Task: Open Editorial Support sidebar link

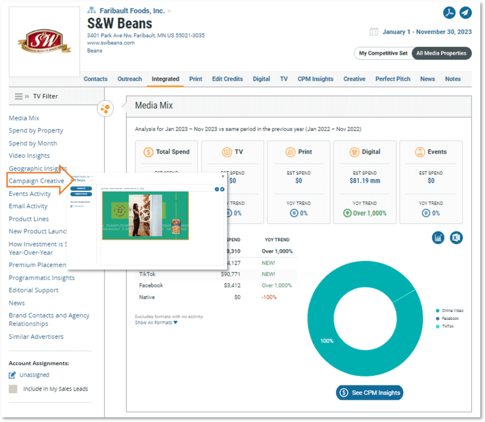Action: pos(34,290)
